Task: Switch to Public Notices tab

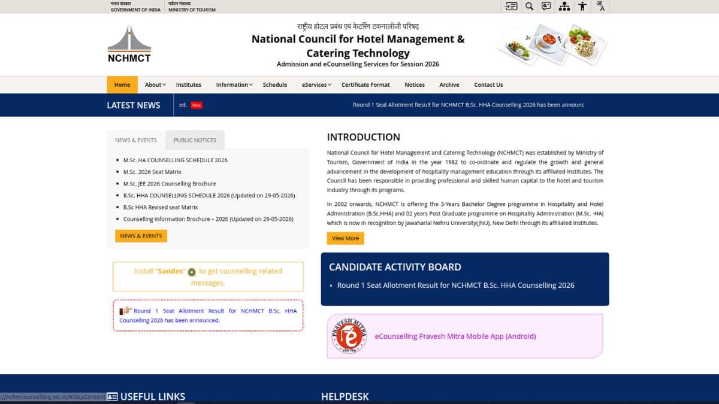Action: pos(195,140)
